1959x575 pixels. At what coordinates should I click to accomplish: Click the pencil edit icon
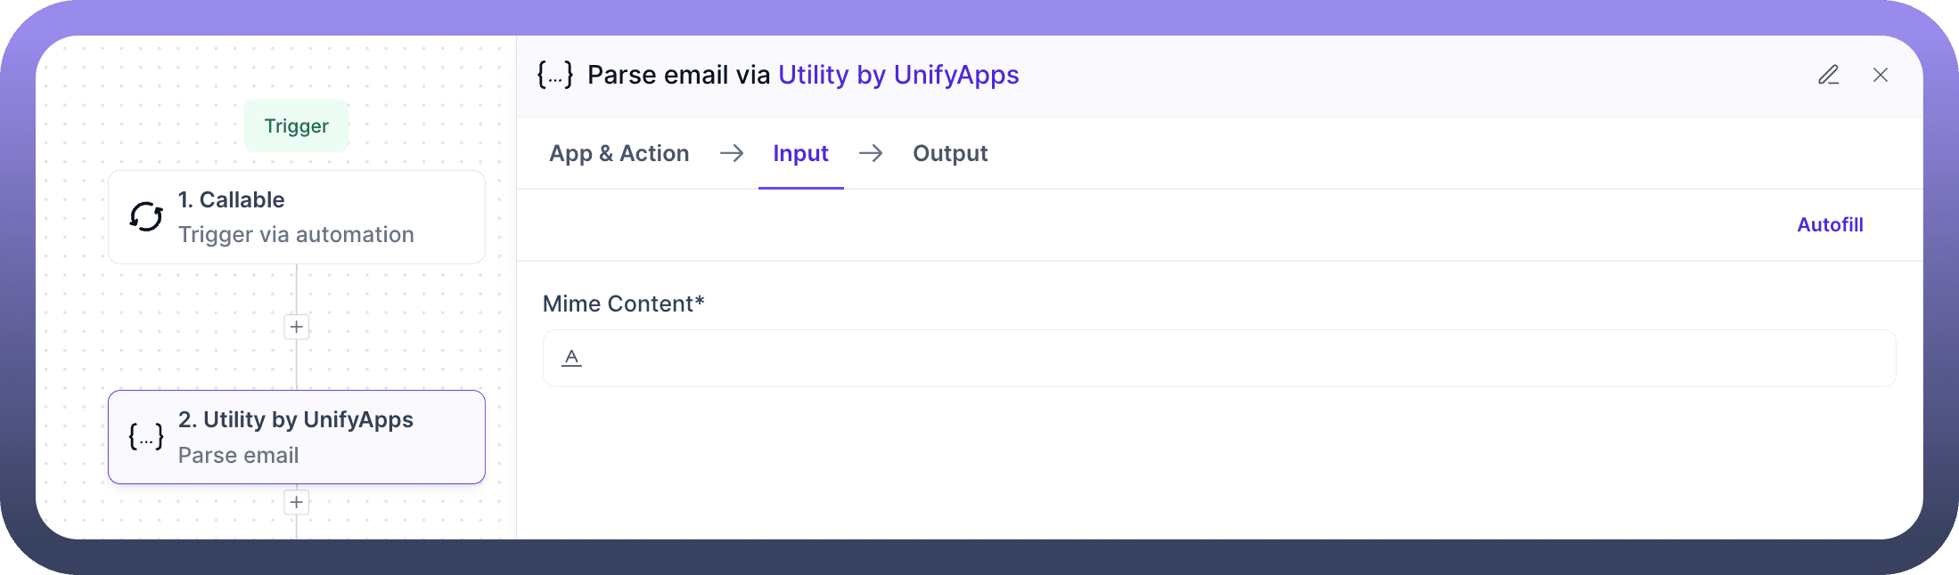point(1828,75)
